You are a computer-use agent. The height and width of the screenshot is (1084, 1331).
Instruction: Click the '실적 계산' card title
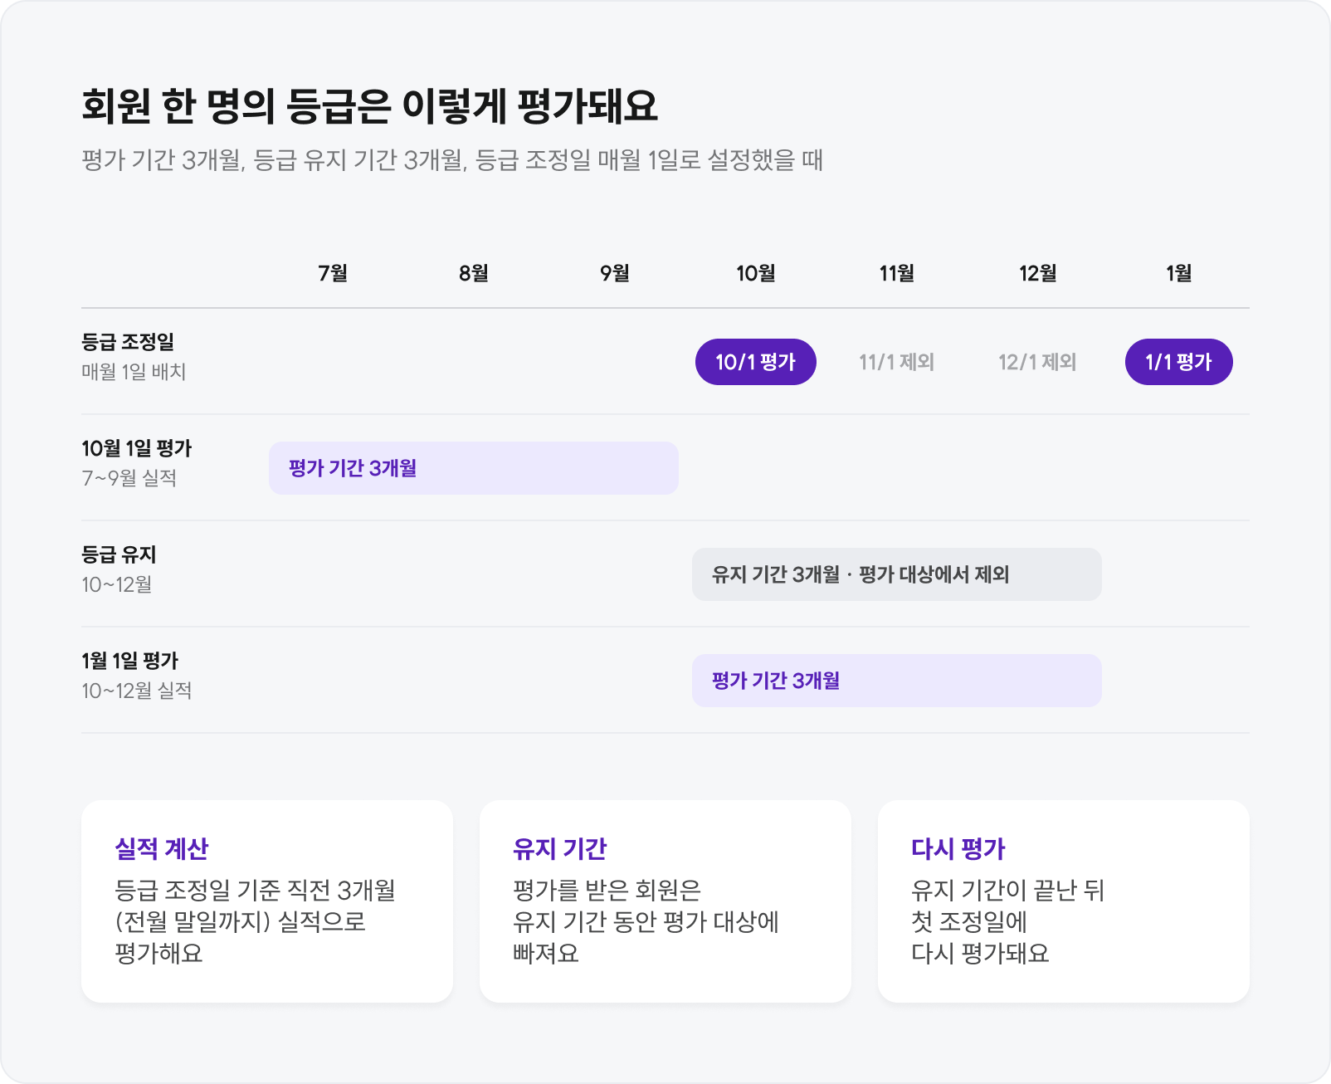(162, 848)
